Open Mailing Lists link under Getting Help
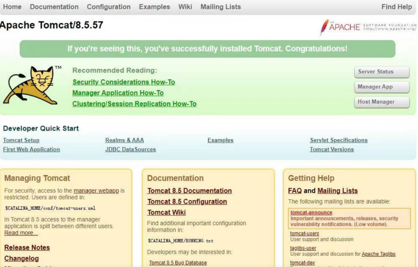The width and height of the screenshot is (418, 267). click(x=337, y=191)
